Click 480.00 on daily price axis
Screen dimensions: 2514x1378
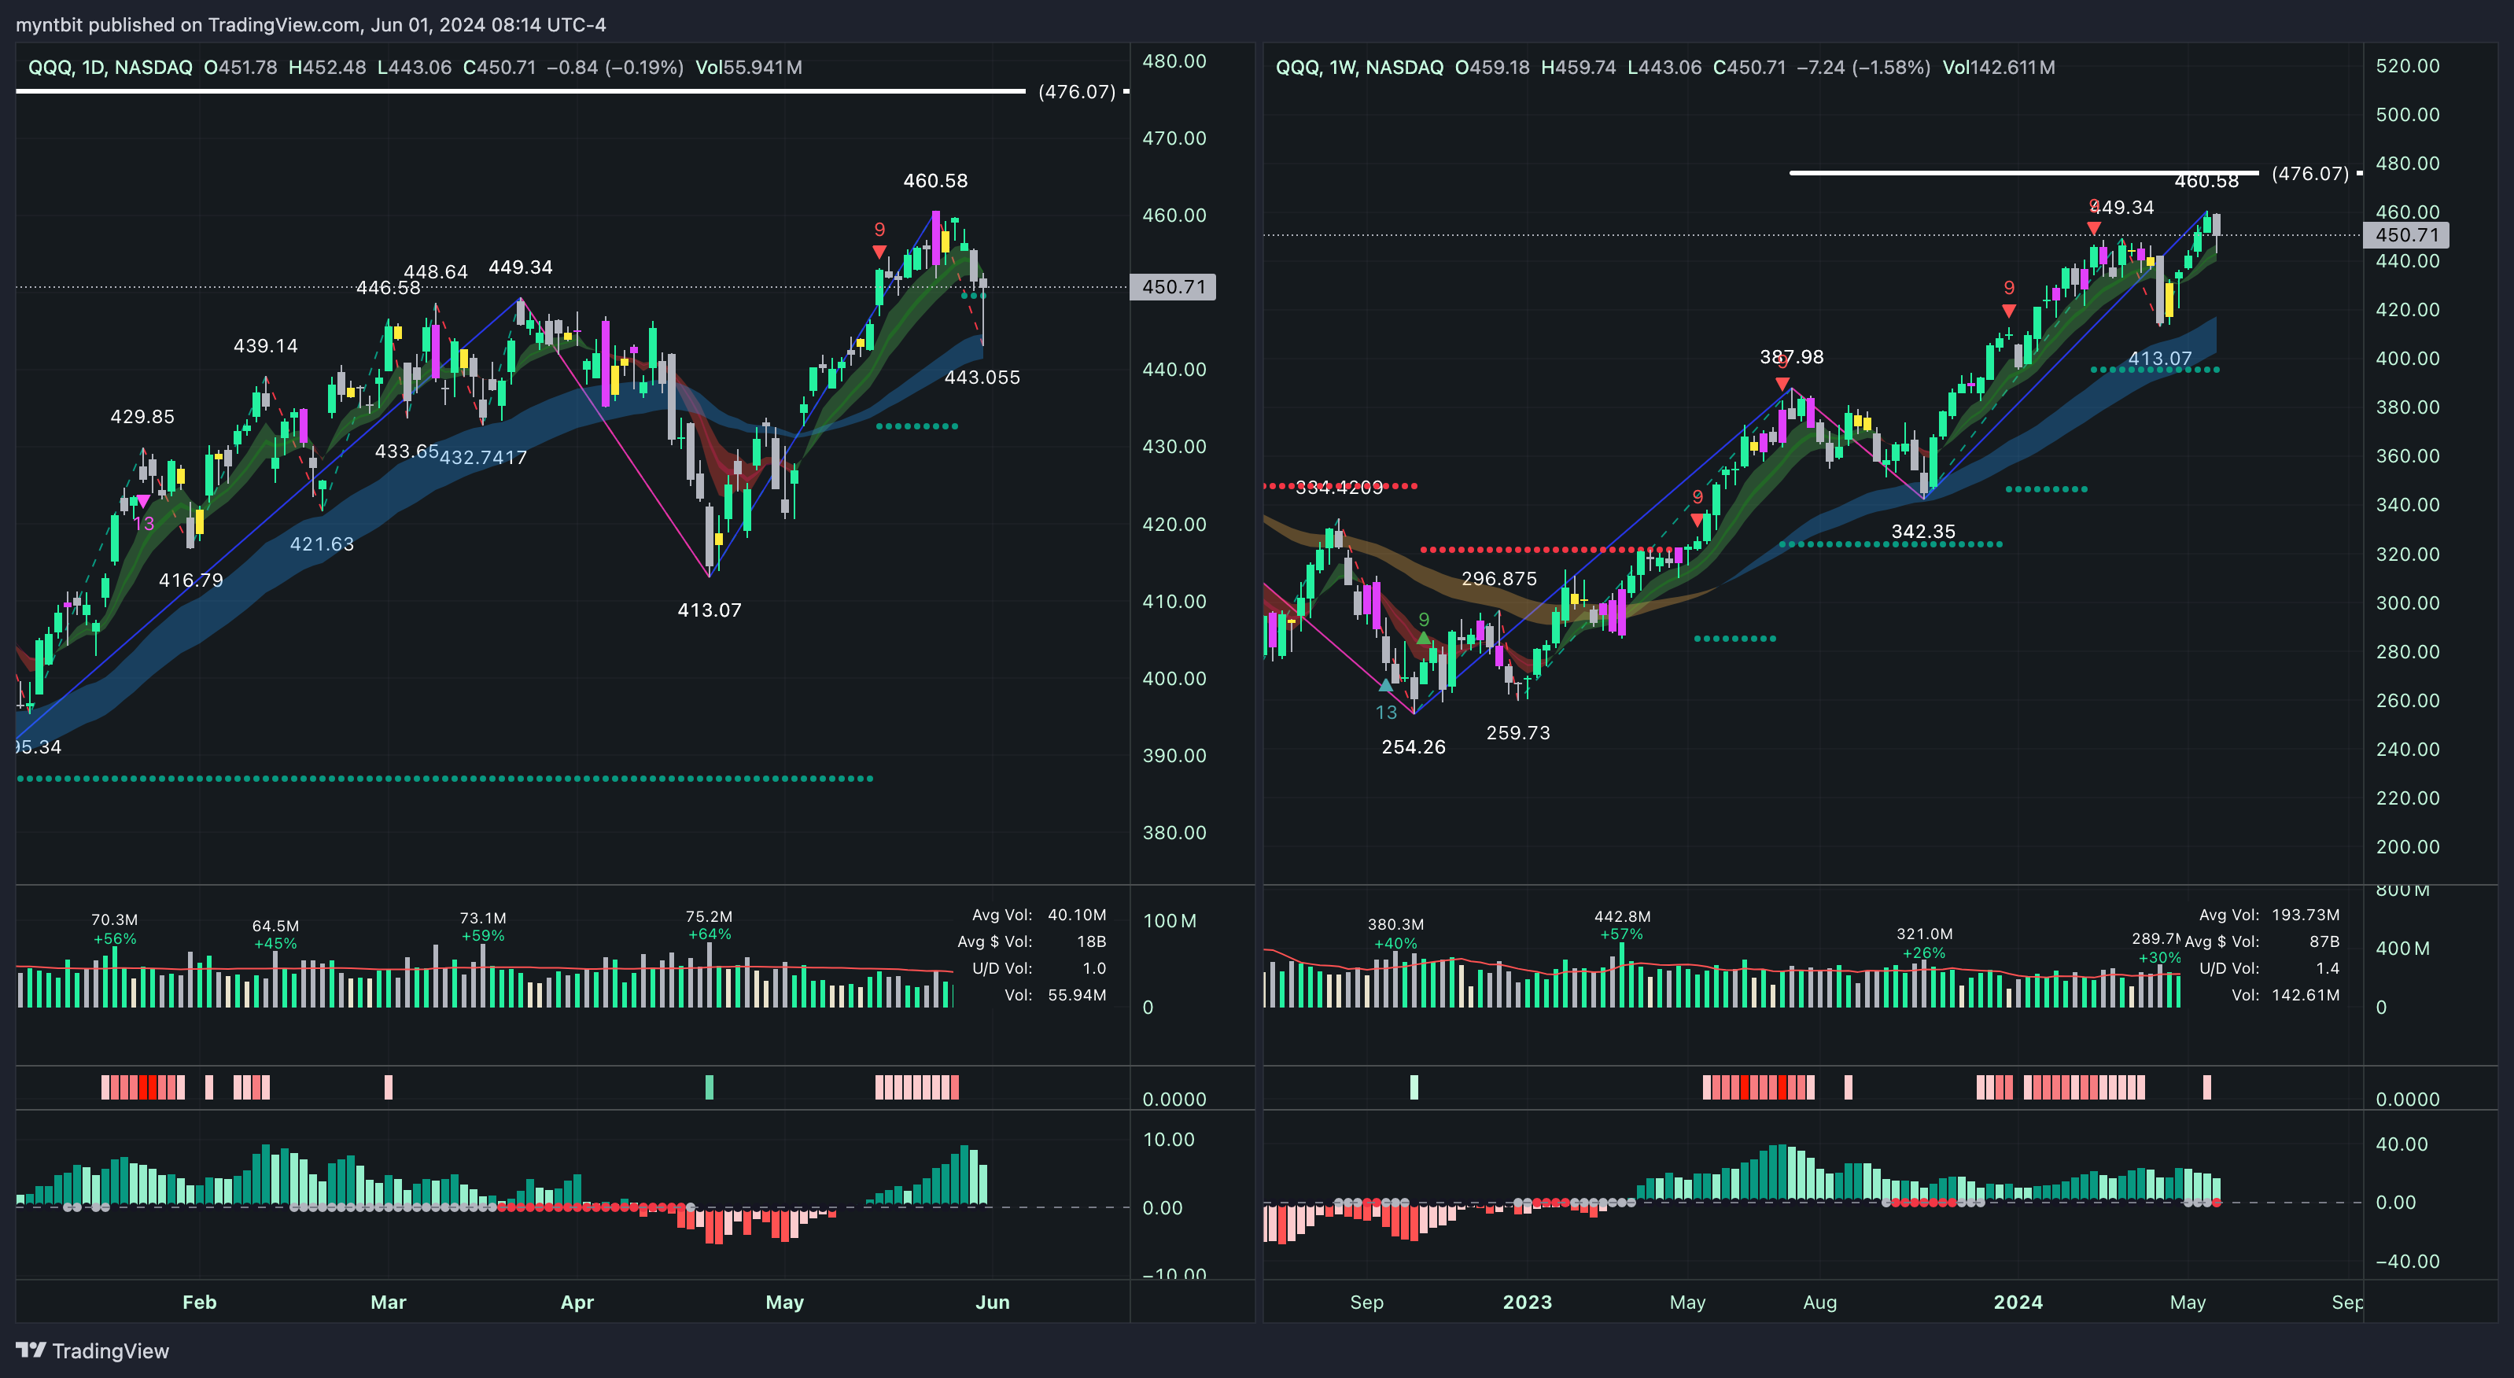coord(1174,61)
